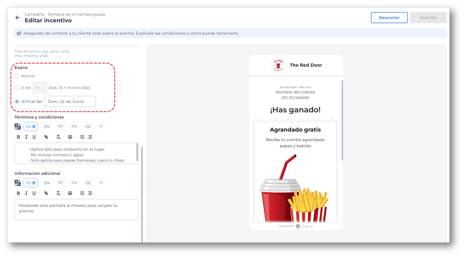Screen dimensions: 464x257
Task: Select the 'Al final del' expiration radio
Action: pyautogui.click(x=17, y=101)
